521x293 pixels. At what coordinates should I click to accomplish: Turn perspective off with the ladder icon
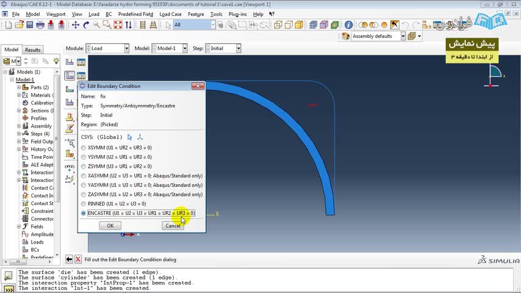[143, 25]
